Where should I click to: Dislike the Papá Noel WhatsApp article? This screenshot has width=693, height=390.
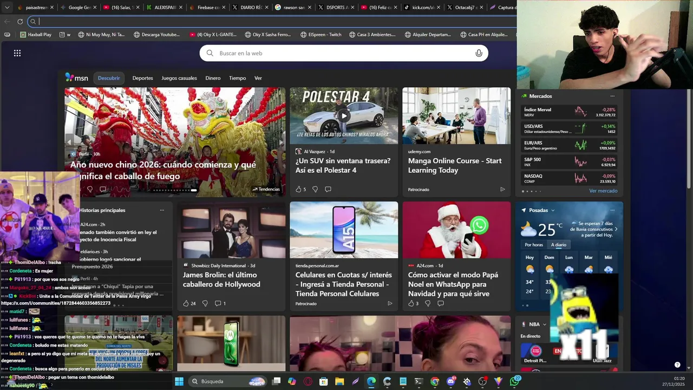428,303
